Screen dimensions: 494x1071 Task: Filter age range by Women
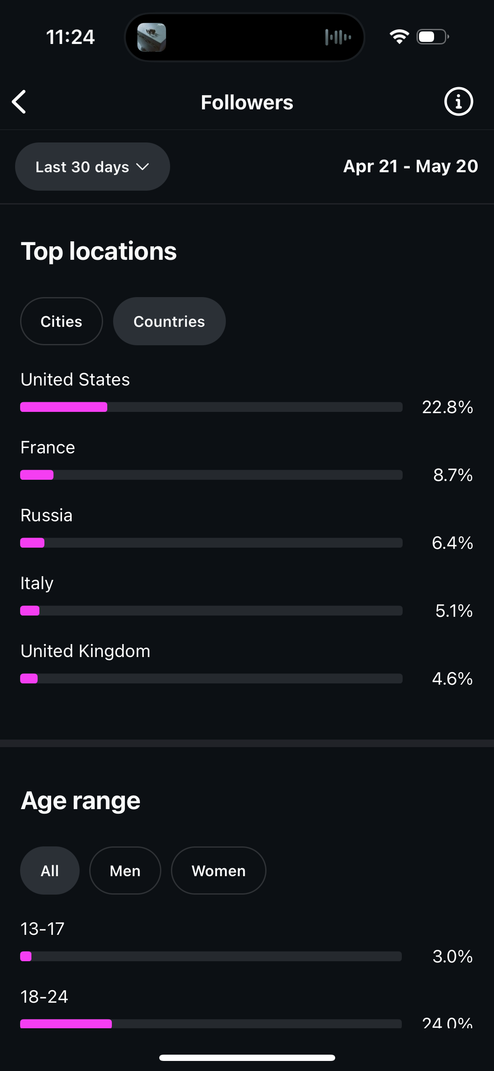point(219,871)
